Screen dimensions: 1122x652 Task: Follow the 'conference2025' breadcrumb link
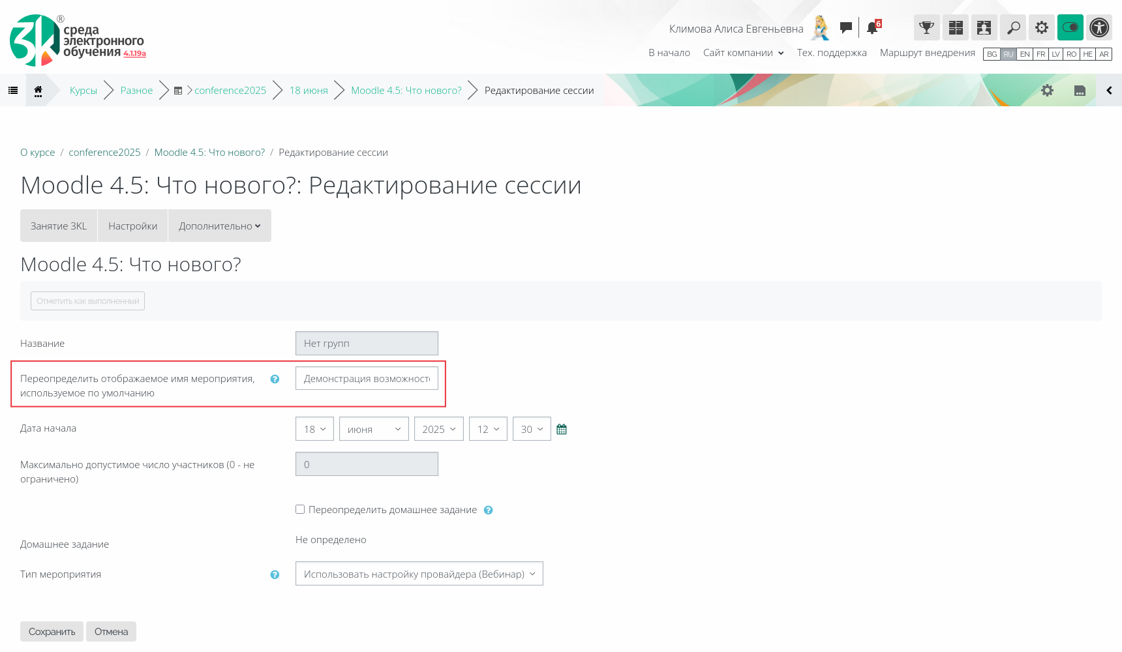(x=104, y=153)
